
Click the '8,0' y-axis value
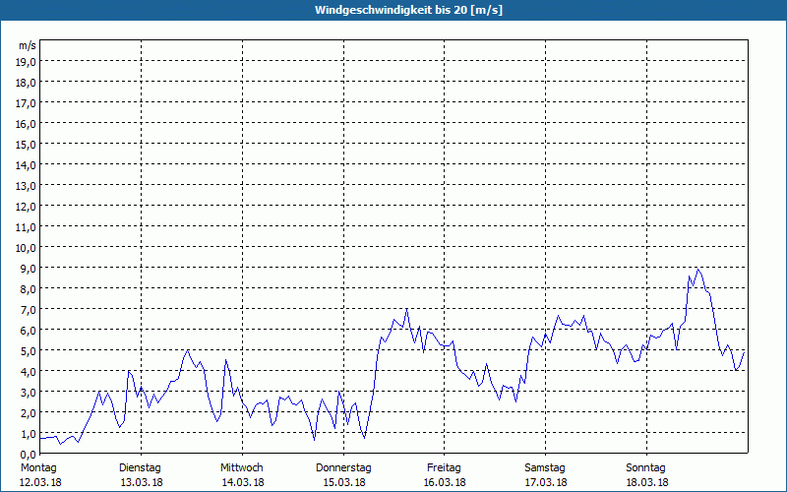pos(29,289)
